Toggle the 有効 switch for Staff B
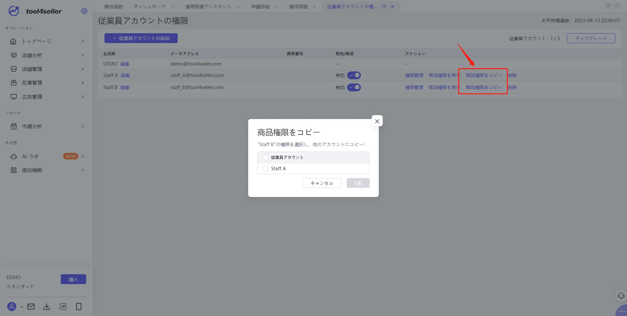Image resolution: width=627 pixels, height=316 pixels. [x=354, y=87]
